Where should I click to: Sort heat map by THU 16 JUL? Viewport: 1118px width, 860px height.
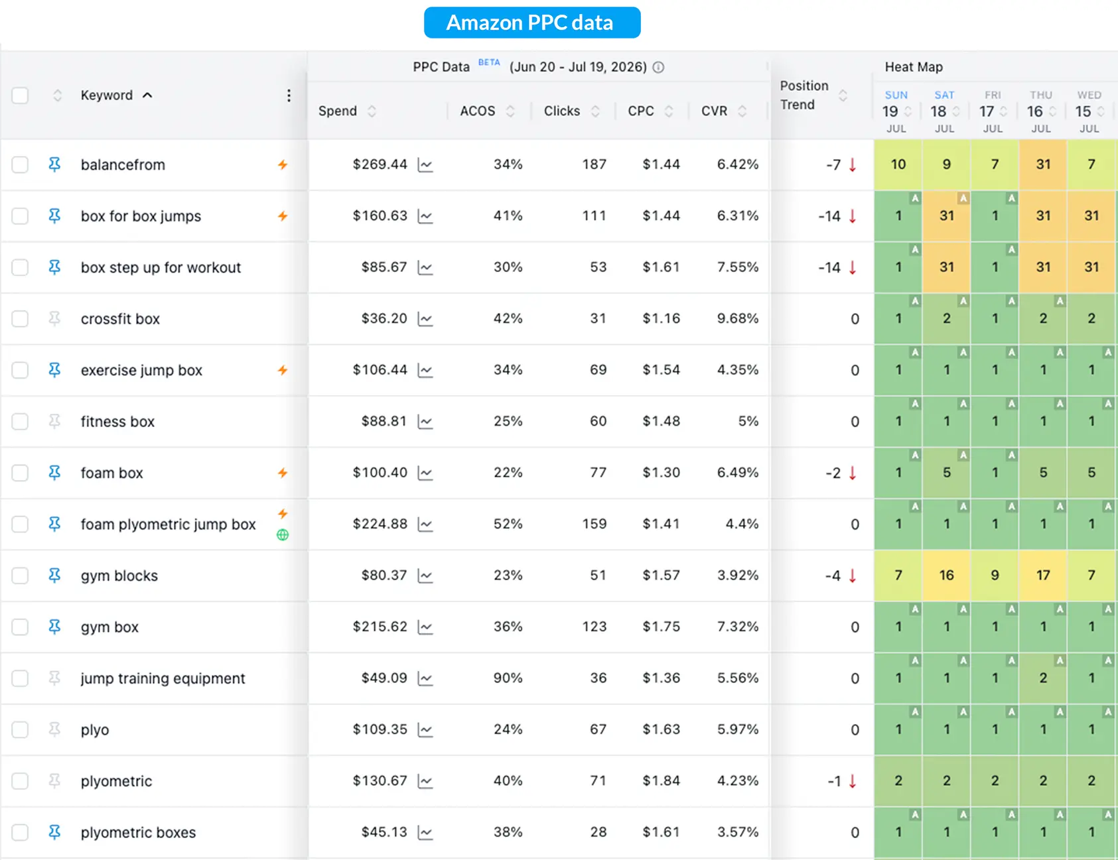pos(1052,111)
